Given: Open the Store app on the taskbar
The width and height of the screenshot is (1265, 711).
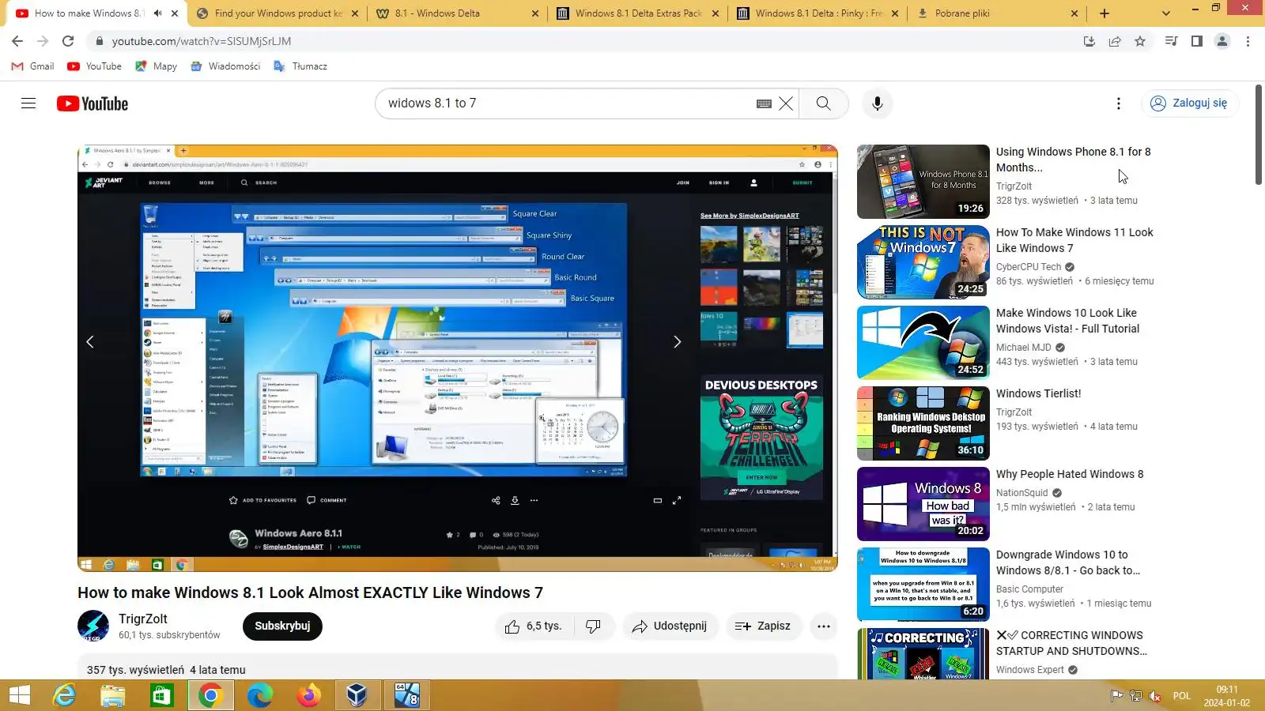Looking at the screenshot, I should (x=162, y=695).
